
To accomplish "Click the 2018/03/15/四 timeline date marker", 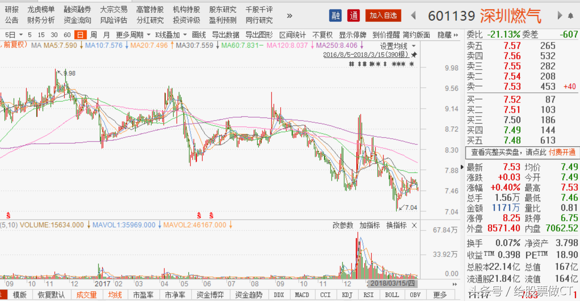I will pyautogui.click(x=392, y=283).
